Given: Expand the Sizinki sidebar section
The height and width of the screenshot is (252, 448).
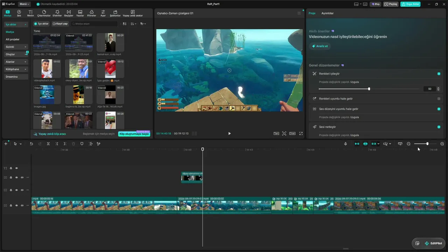Looking at the screenshot, I should (x=16, y=47).
